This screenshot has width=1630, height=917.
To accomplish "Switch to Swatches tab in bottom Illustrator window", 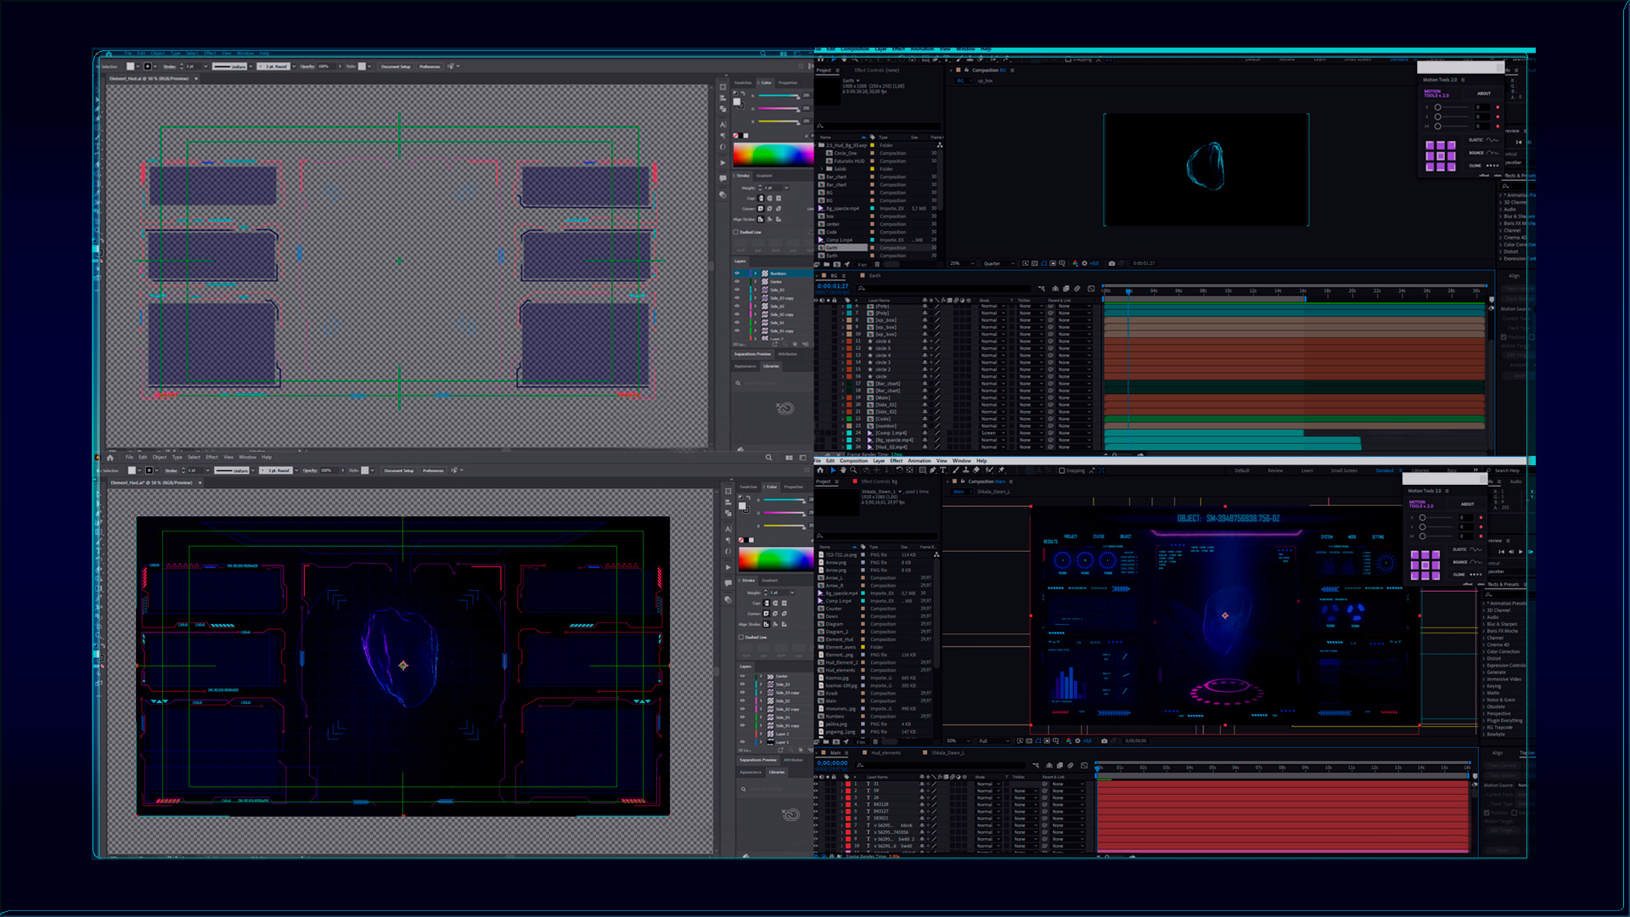I will click(x=748, y=487).
